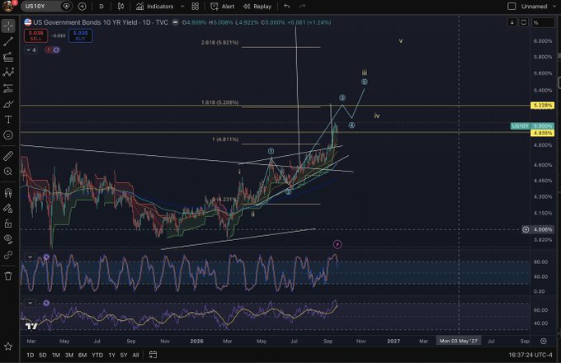Select the trend line drawing tool
561x363 pixels.
coord(8,41)
